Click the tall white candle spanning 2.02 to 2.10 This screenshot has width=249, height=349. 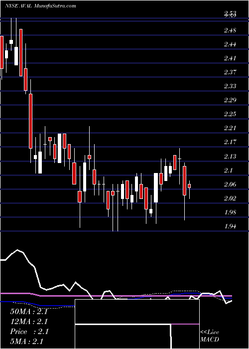[x=156, y=187]
